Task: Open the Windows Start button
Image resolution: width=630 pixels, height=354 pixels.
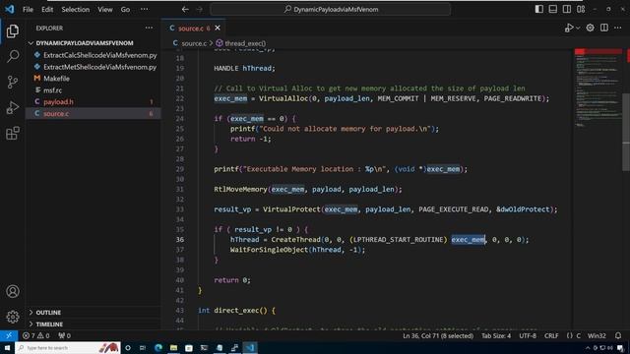Action: coord(7,347)
